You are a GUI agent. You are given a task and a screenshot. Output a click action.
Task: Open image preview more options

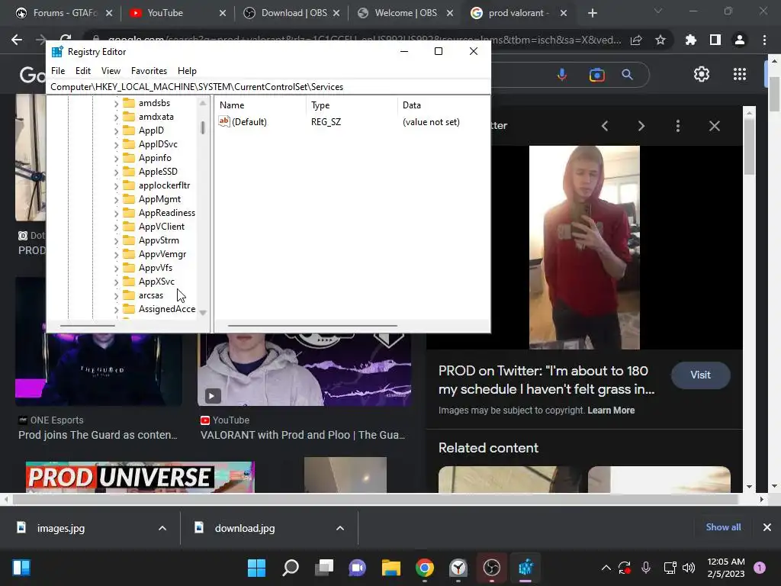click(678, 126)
